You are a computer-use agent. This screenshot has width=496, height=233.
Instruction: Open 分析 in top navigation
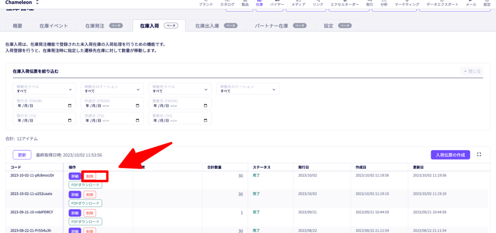click(x=384, y=4)
